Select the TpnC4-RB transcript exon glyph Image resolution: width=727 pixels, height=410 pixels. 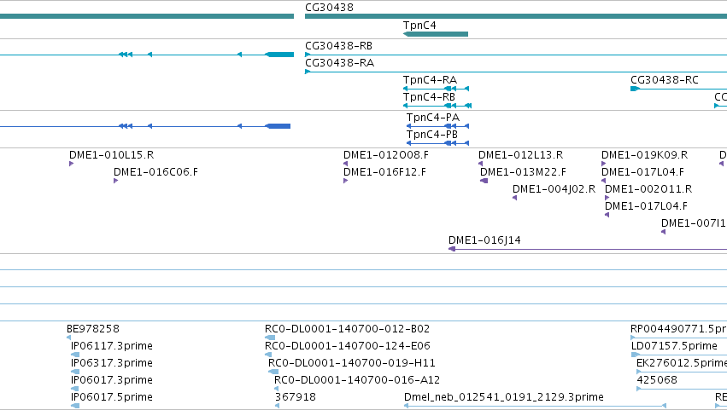[x=437, y=106]
